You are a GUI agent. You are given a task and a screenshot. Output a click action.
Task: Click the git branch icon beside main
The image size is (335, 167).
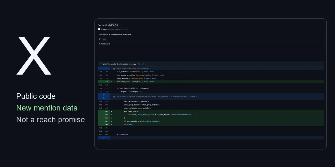click(100, 39)
